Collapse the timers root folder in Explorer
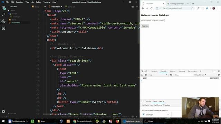This screenshot has height=124, width=221. [12, 10]
